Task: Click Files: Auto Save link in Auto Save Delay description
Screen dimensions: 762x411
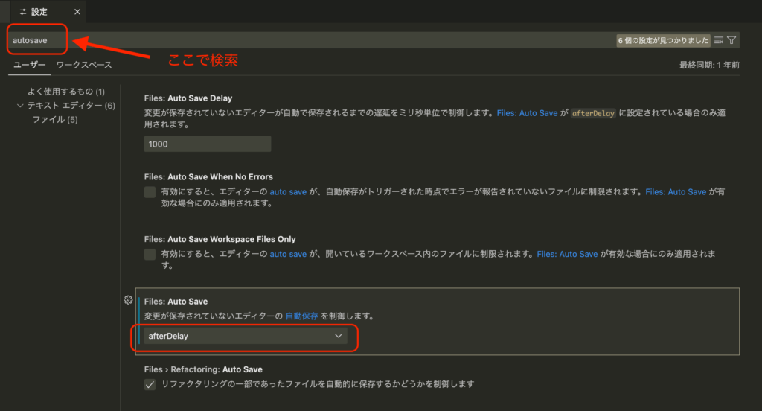Action: tap(538, 113)
